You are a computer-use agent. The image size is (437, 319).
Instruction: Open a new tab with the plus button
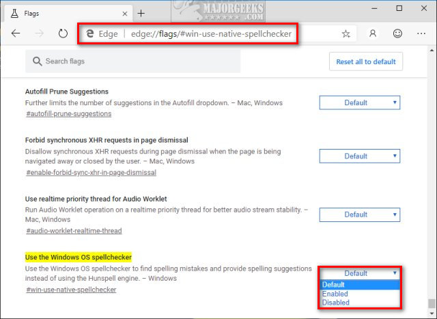click(141, 13)
